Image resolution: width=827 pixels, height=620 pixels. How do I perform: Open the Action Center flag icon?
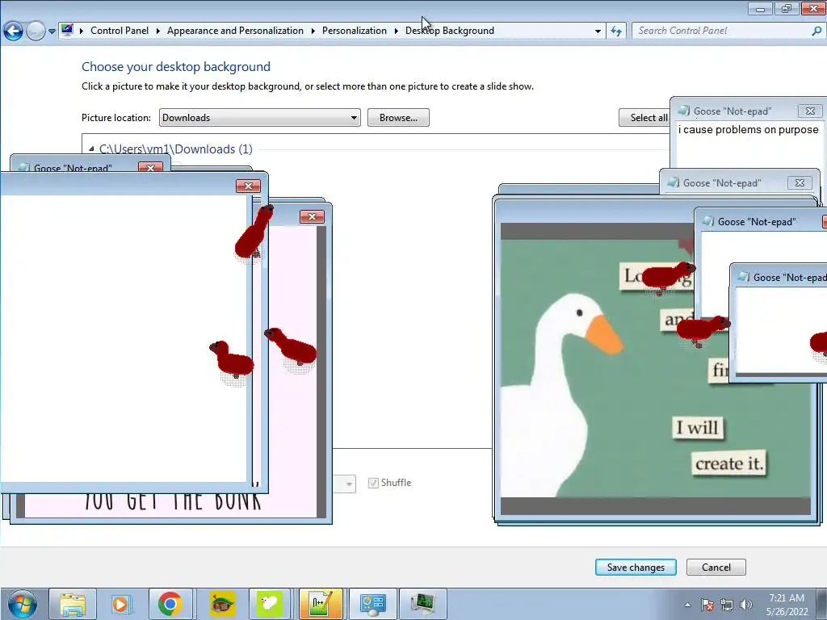click(707, 605)
